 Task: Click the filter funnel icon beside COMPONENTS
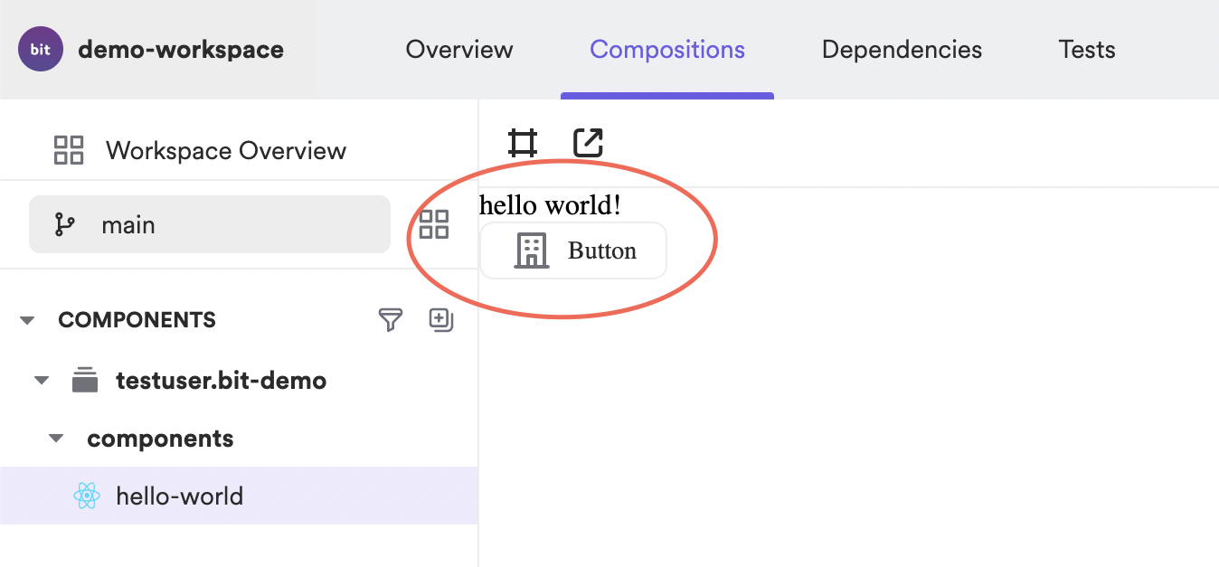tap(390, 319)
